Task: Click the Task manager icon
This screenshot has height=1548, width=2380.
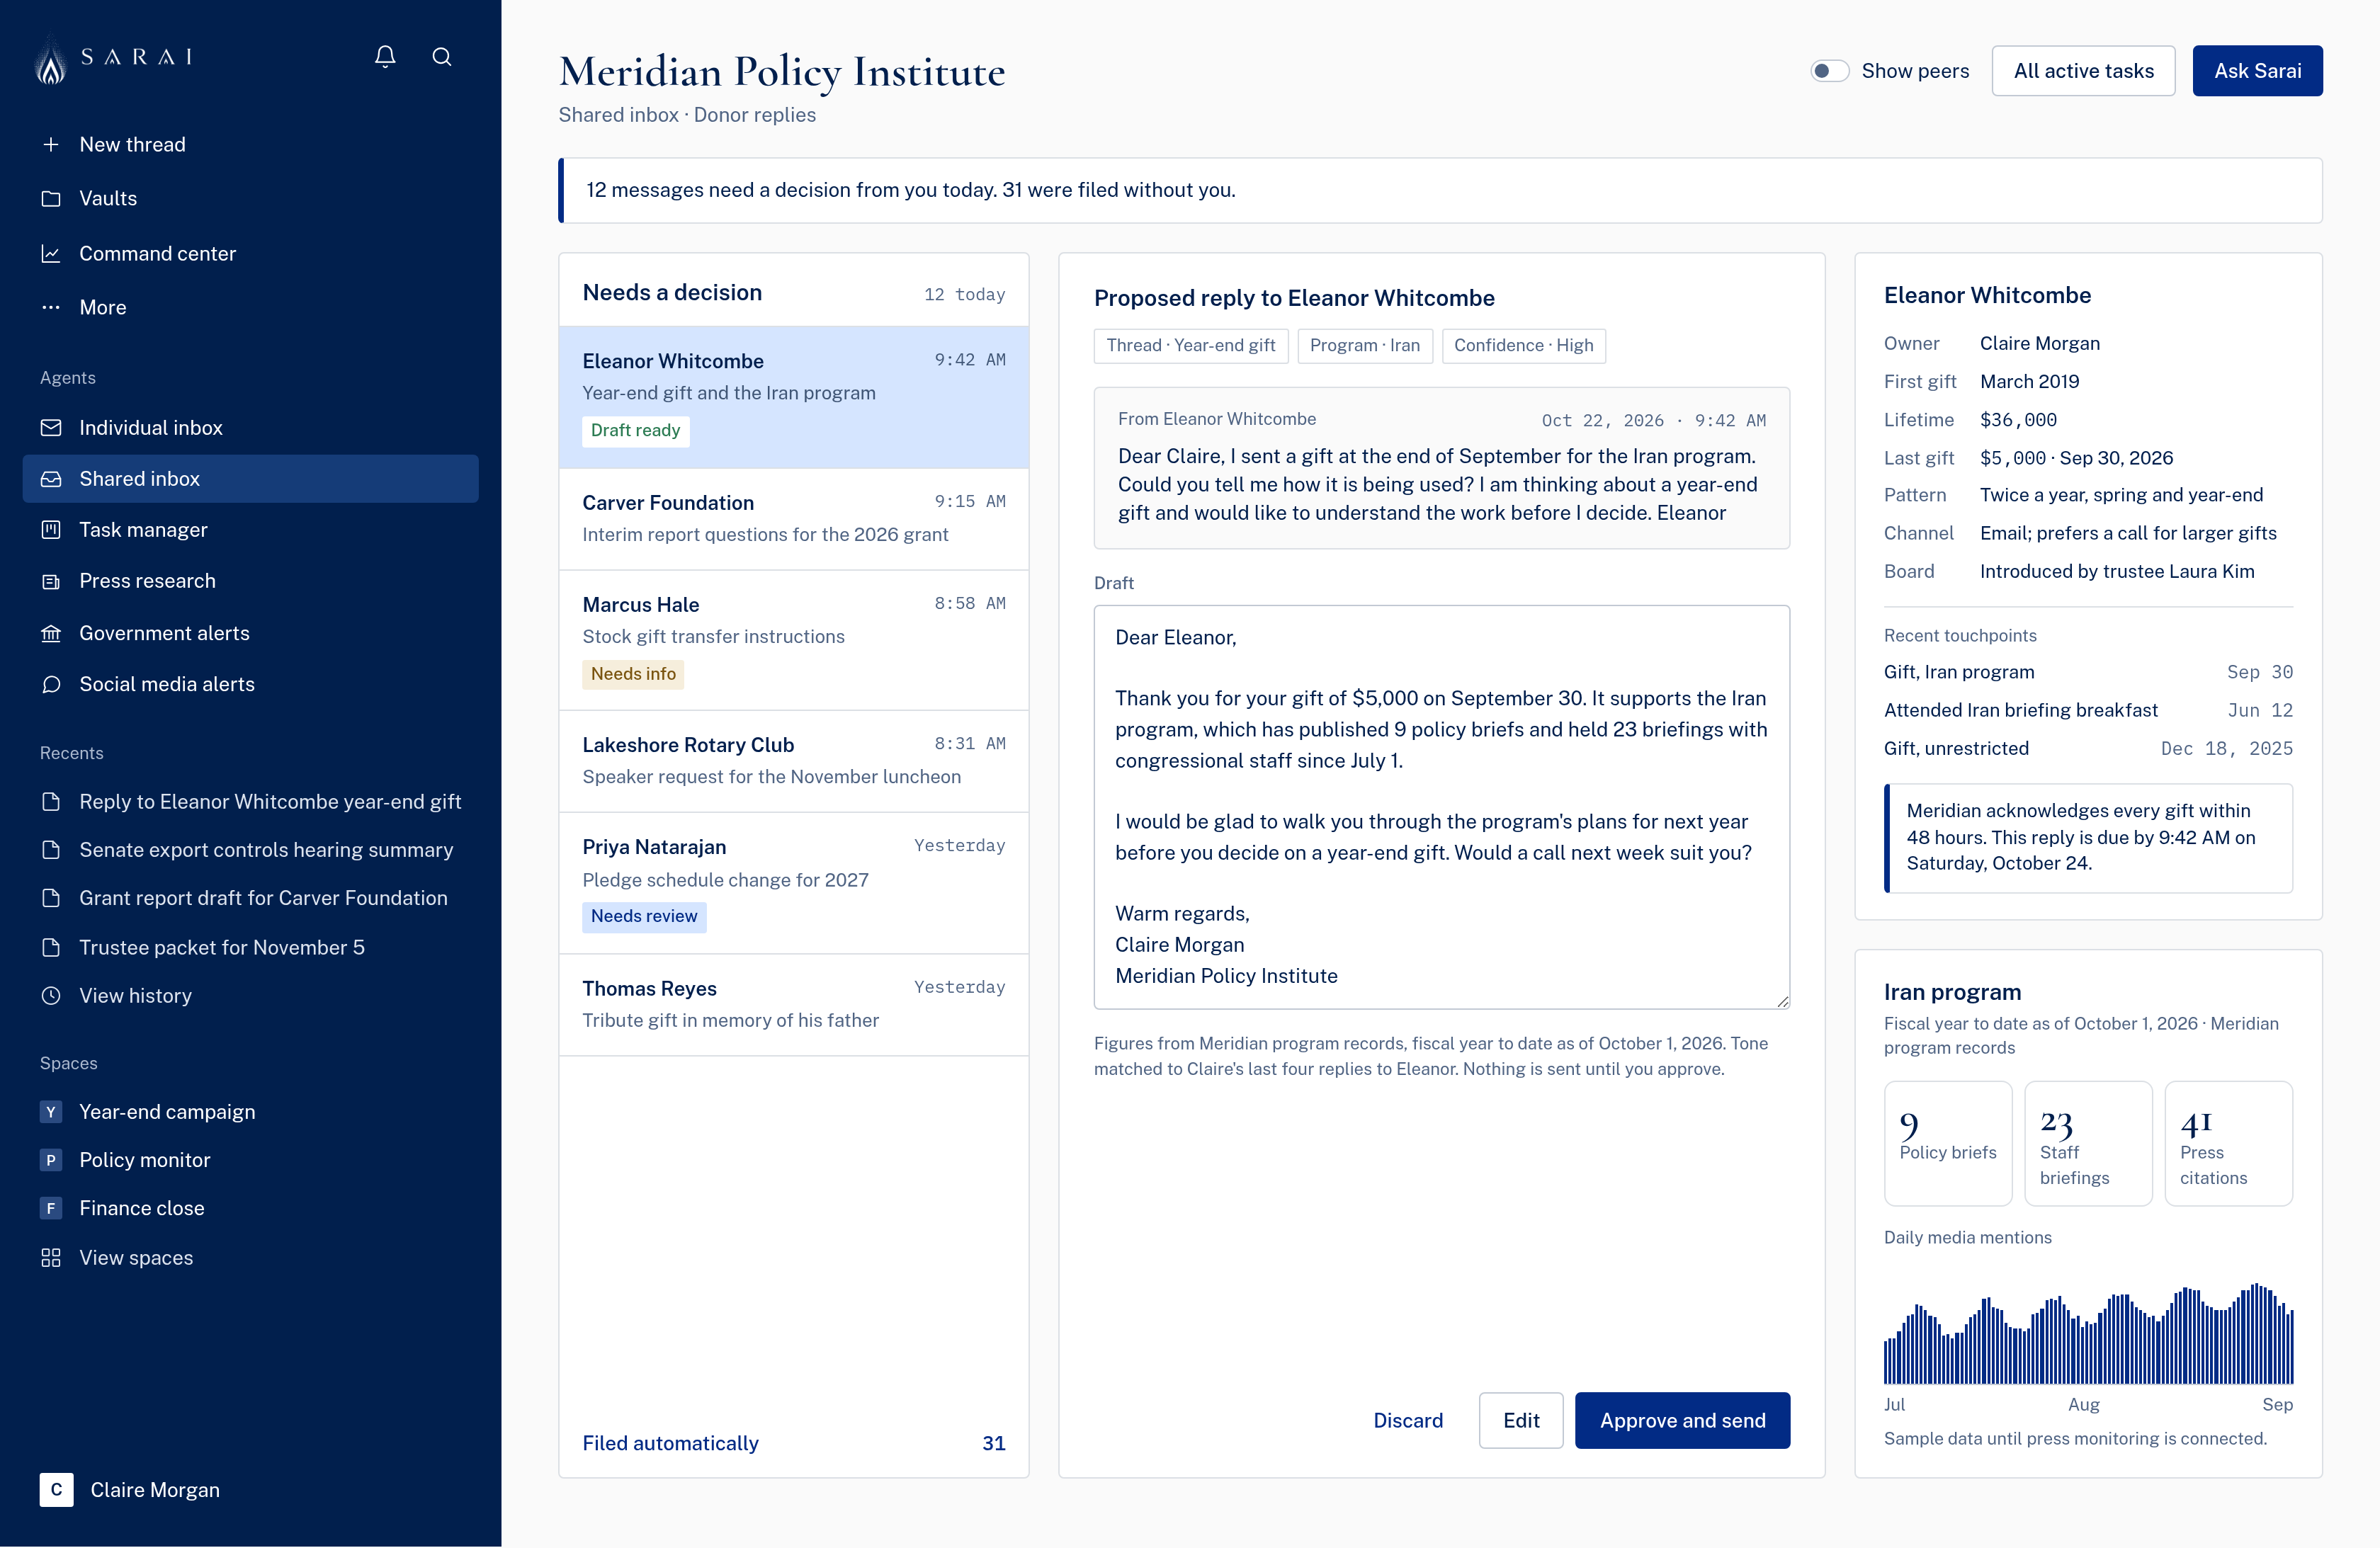Action: 51,530
